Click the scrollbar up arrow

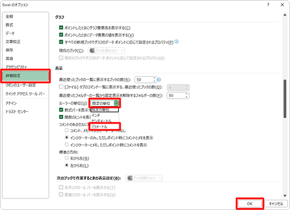pyautogui.click(x=285, y=15)
